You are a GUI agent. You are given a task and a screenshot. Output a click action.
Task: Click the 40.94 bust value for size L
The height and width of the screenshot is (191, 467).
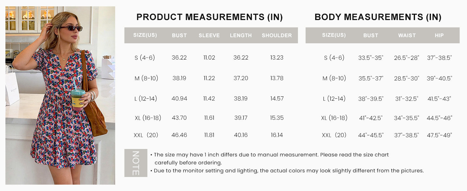pyautogui.click(x=179, y=99)
